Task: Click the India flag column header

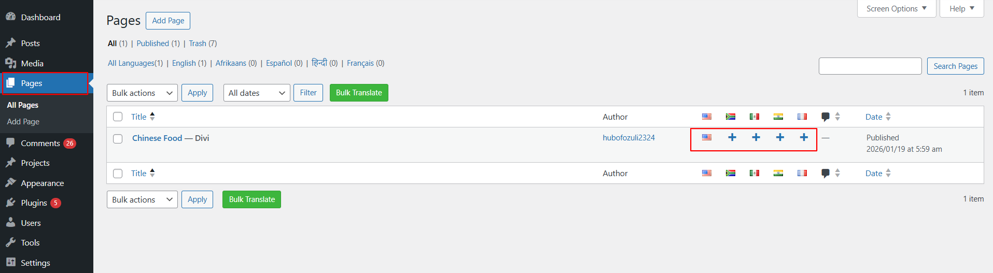Action: tap(778, 117)
